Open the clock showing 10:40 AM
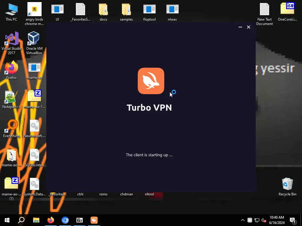Screen dimensions: 302x226 (277, 220)
